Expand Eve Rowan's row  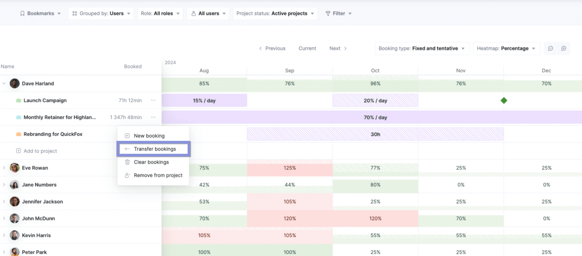(x=5, y=168)
